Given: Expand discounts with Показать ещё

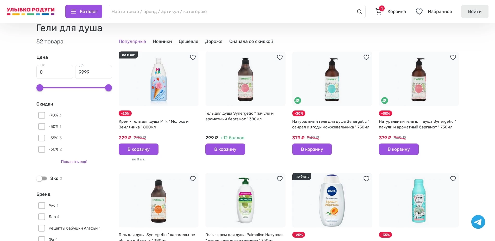Looking at the screenshot, I should (x=74, y=162).
